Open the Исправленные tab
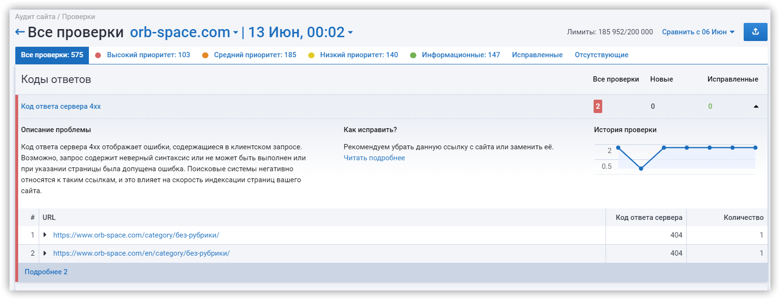The height and width of the screenshot is (300, 780). 537,55
